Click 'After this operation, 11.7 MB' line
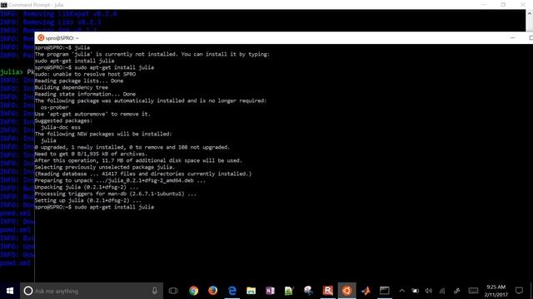 [x=138, y=160]
